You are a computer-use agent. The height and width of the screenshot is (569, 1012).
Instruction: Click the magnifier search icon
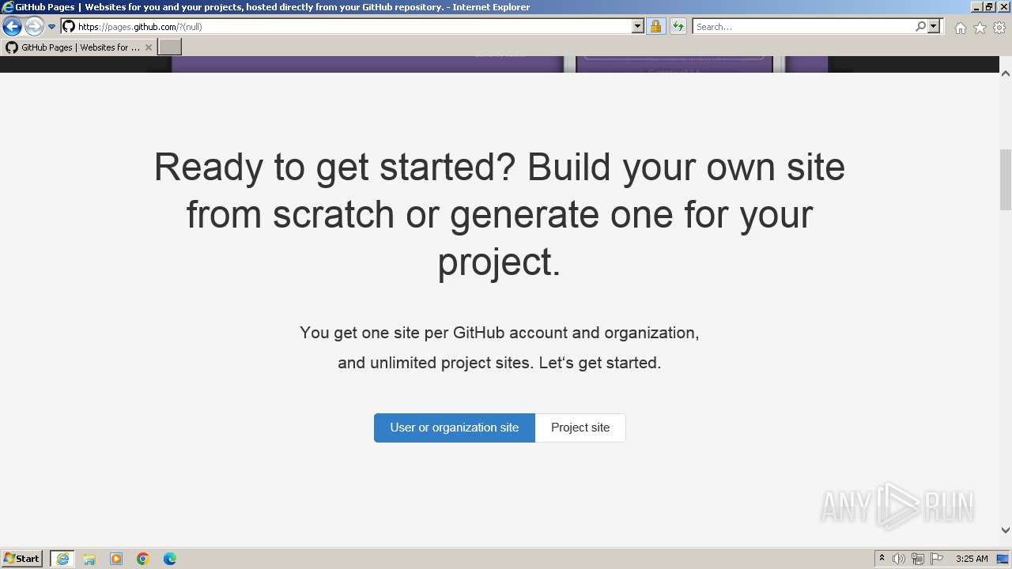(x=920, y=26)
